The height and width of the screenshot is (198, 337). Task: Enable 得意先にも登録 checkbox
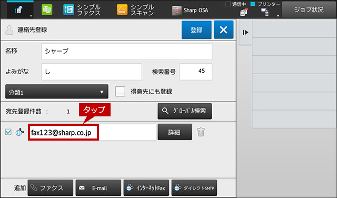120,92
